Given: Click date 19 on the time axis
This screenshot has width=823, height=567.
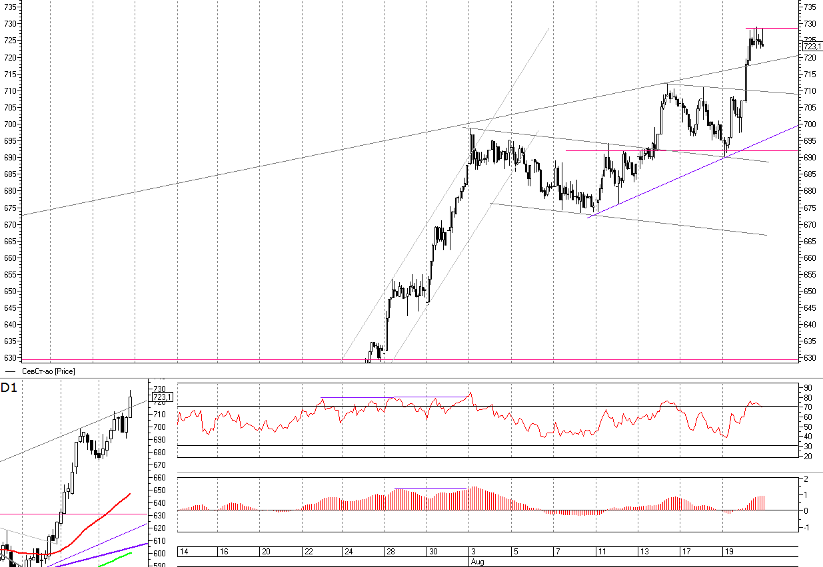Looking at the screenshot, I should pyautogui.click(x=730, y=552).
